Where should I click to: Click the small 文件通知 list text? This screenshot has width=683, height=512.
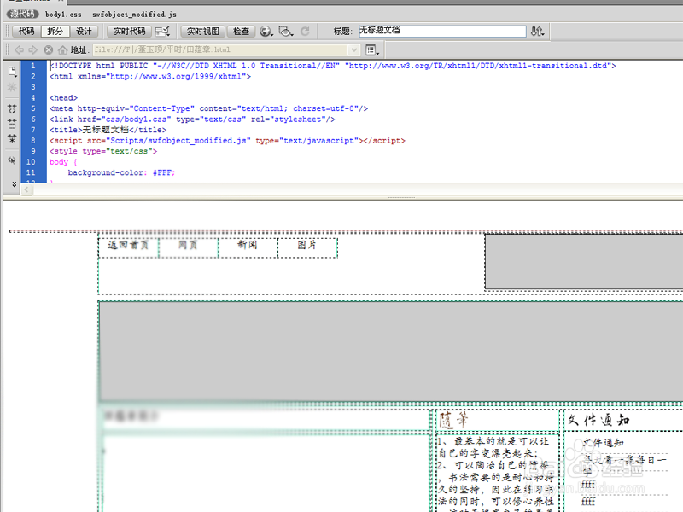[604, 443]
